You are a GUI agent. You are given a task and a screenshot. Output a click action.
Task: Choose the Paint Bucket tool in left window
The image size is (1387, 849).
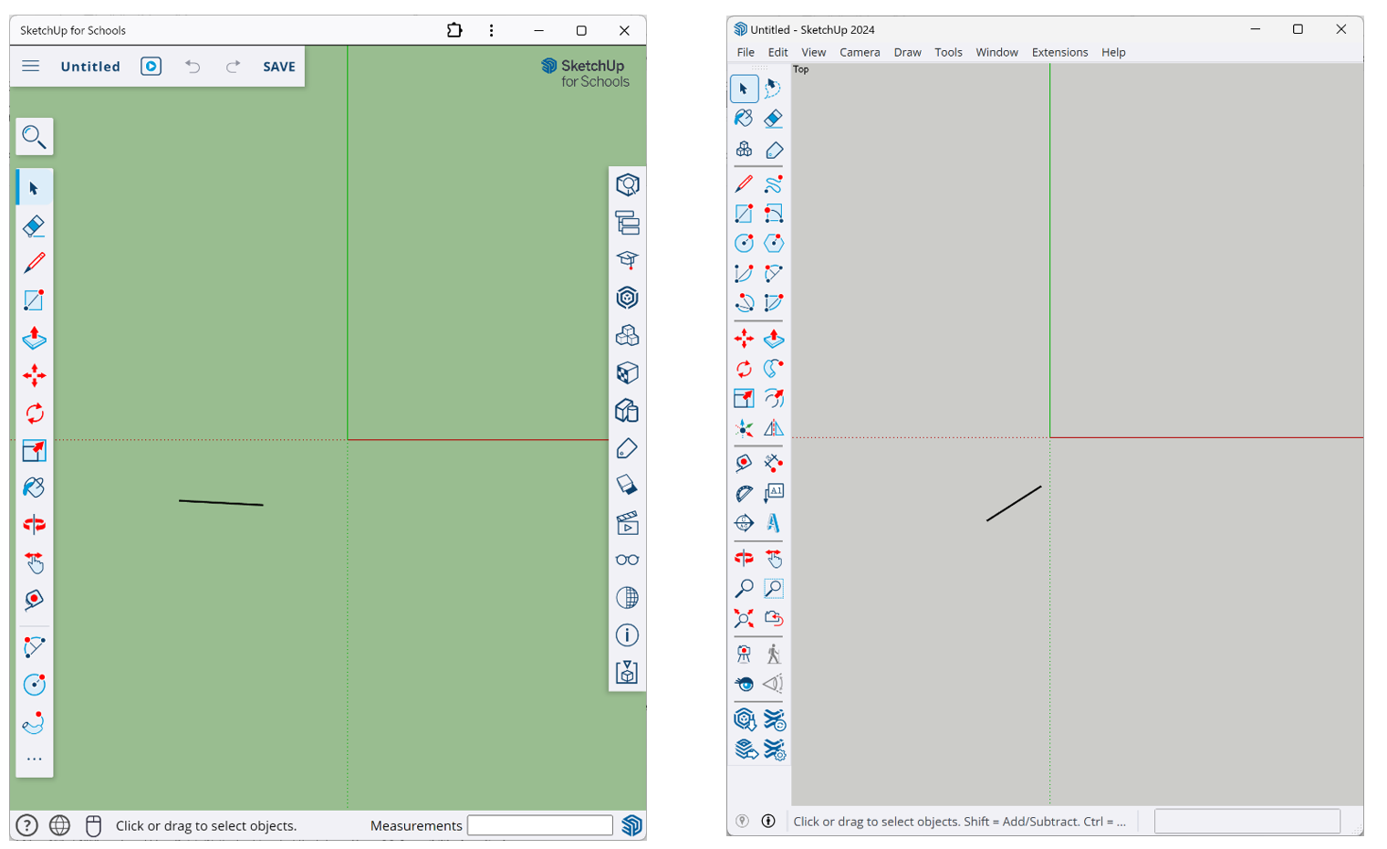pos(34,487)
